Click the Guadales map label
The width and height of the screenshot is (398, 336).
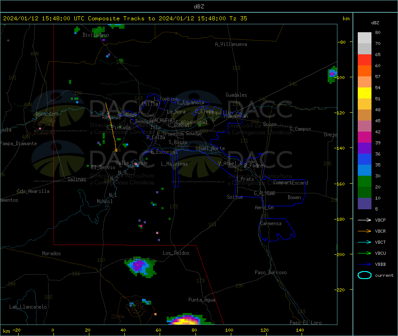pyautogui.click(x=236, y=95)
